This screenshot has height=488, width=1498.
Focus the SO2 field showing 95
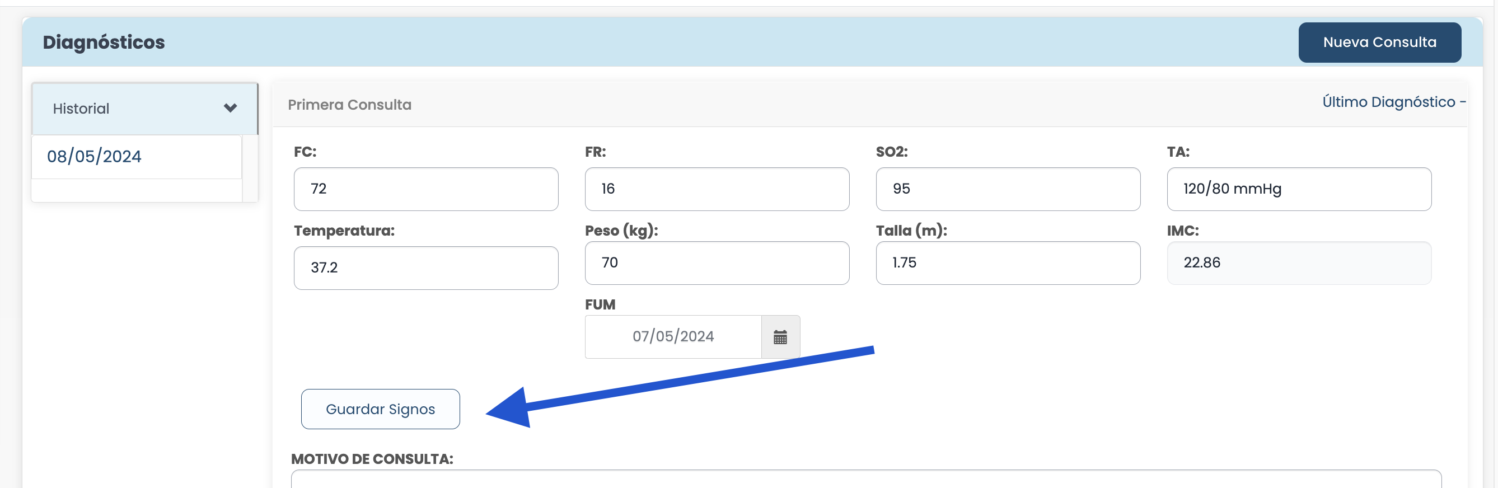(1007, 189)
